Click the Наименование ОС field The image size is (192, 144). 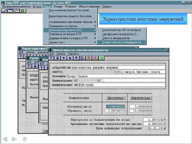click(131, 81)
